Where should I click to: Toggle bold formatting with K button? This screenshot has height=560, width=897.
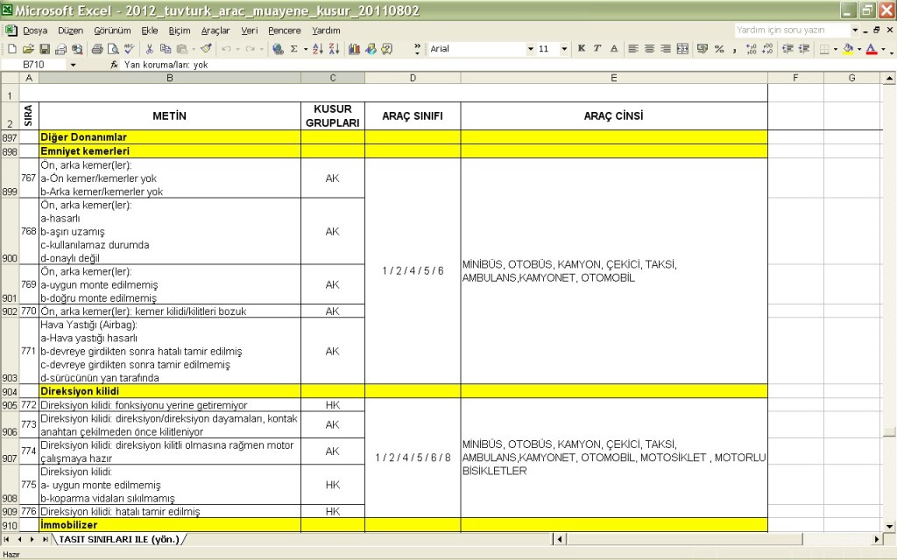(x=581, y=49)
